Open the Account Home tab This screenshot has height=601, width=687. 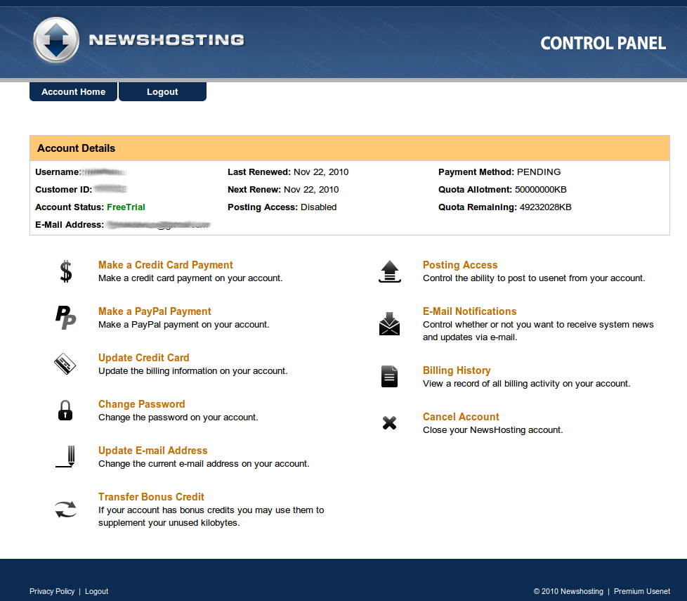tap(73, 91)
